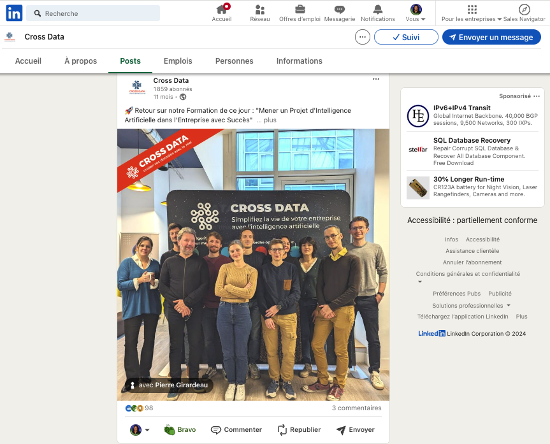550x444 pixels.
Task: Open Annuler l'abonnement footer link
Action: [x=472, y=262]
